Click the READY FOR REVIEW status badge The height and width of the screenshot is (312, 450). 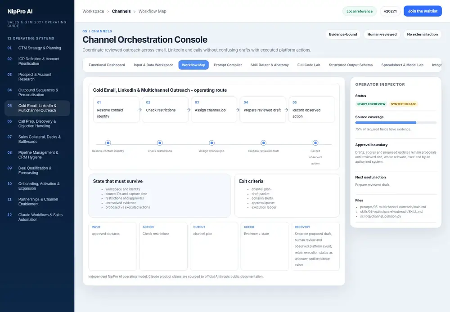(371, 104)
